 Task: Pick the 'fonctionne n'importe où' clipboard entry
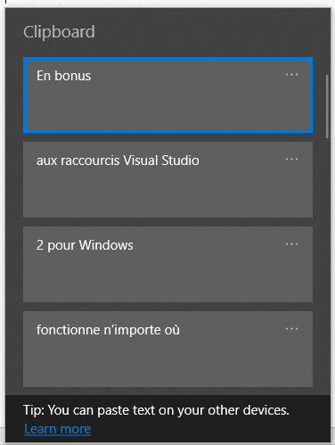tap(167, 349)
